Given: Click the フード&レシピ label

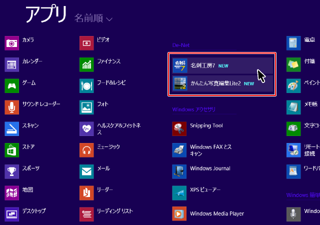Looking at the screenshot, I should coord(111,82).
